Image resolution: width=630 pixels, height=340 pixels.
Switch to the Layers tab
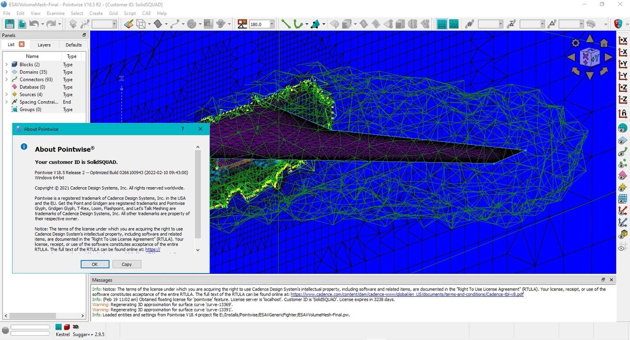(44, 45)
